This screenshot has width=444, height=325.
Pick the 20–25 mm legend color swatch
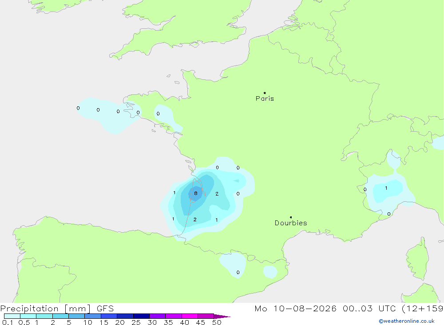pos(125,316)
